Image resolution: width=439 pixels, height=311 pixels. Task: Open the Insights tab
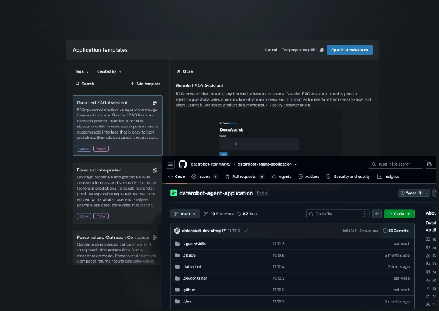point(388,177)
